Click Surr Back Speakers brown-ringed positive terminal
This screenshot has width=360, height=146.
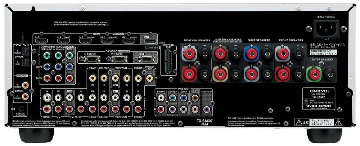pos(220,54)
